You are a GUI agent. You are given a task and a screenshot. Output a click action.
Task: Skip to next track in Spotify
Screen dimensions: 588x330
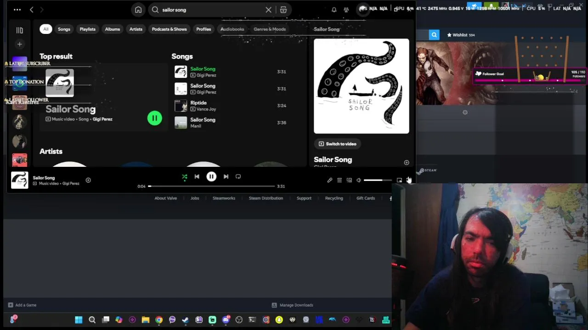coord(226,176)
